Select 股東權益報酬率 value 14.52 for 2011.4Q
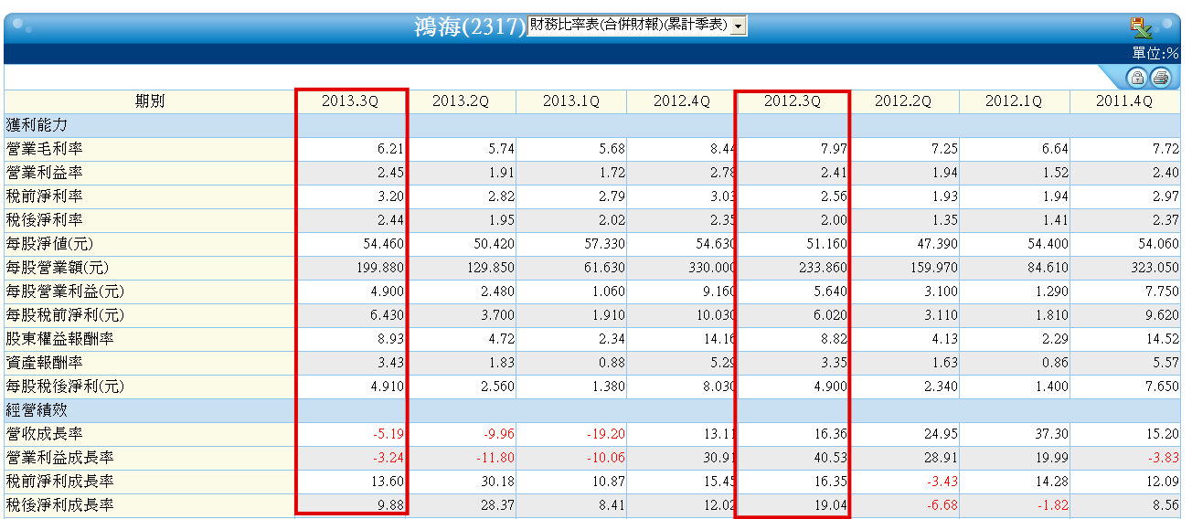The height and width of the screenshot is (519, 1192). point(1161,338)
